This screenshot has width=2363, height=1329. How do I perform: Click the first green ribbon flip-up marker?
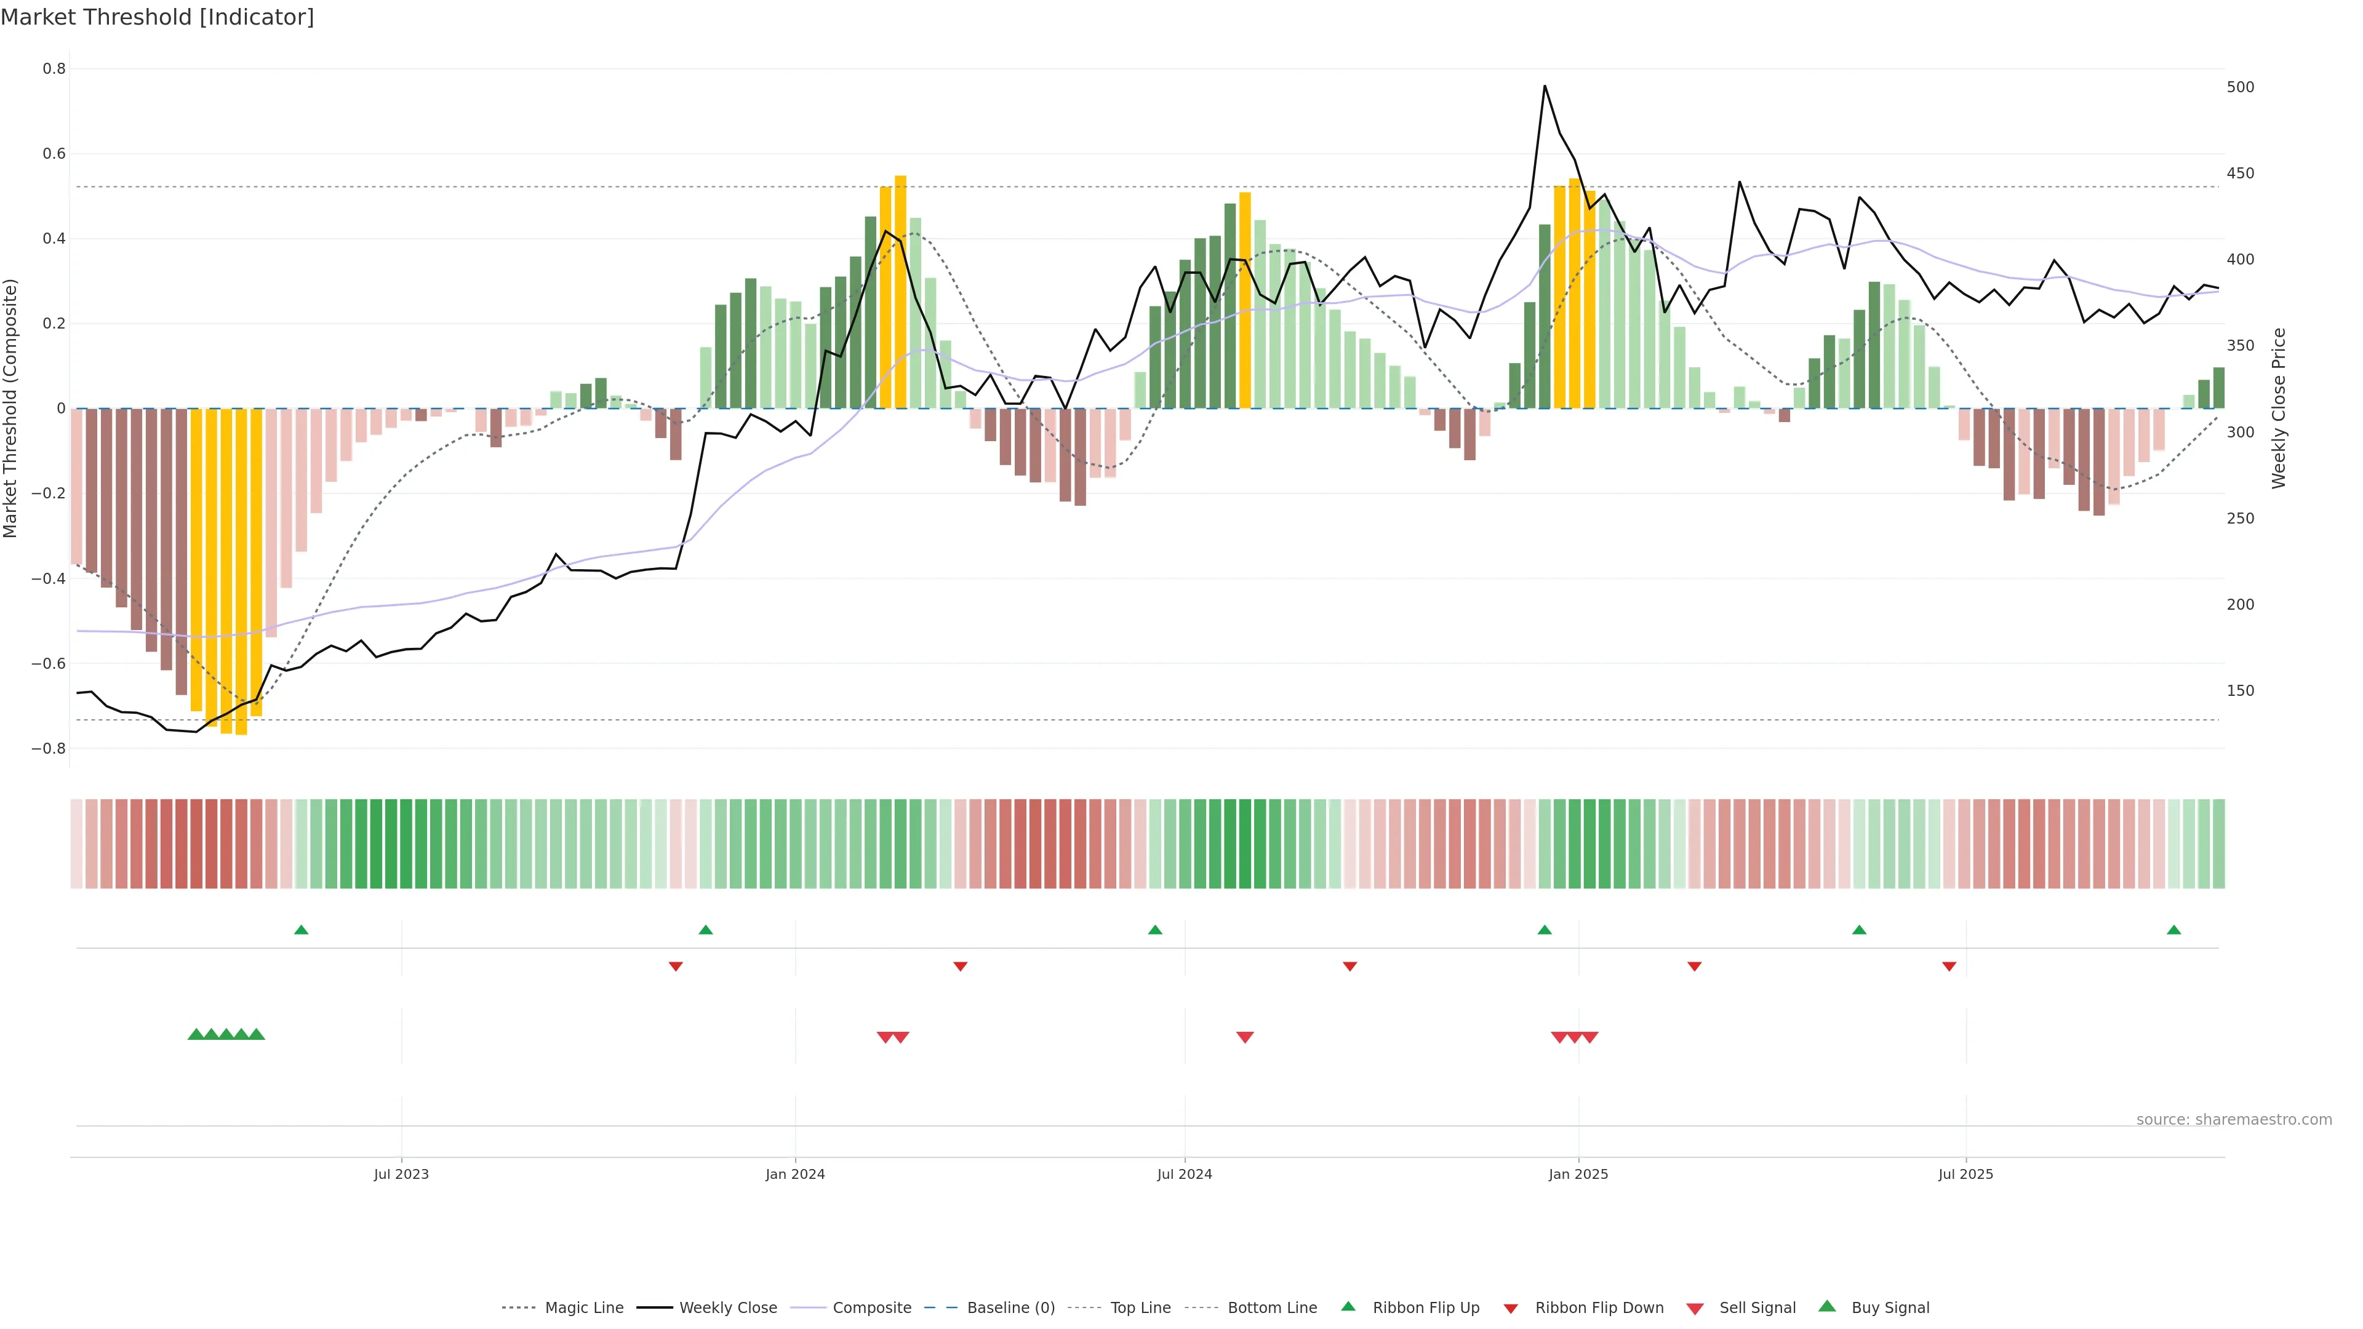coord(301,930)
